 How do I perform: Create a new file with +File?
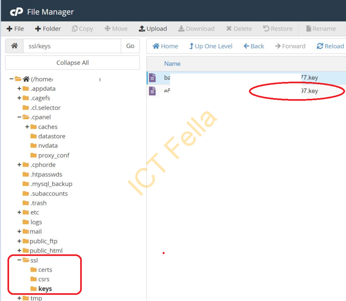click(15, 29)
